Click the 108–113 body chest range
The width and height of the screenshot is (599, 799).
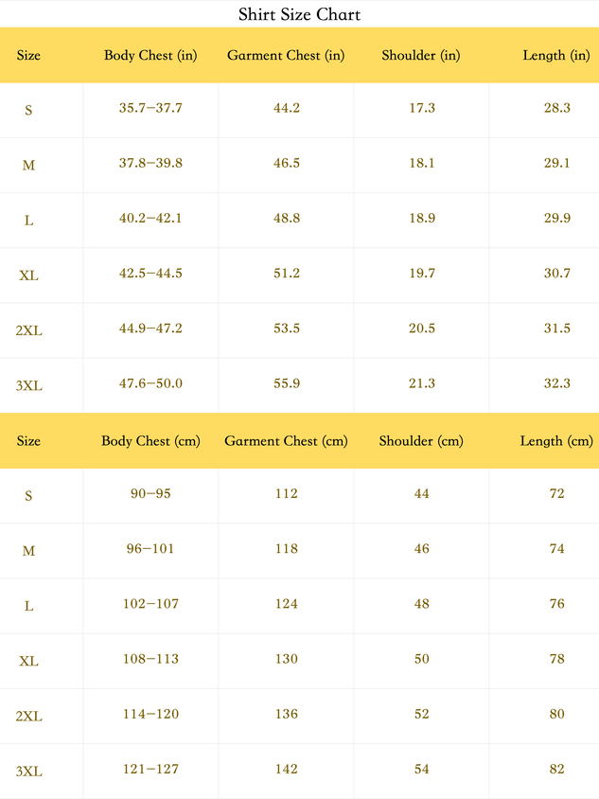(x=150, y=659)
